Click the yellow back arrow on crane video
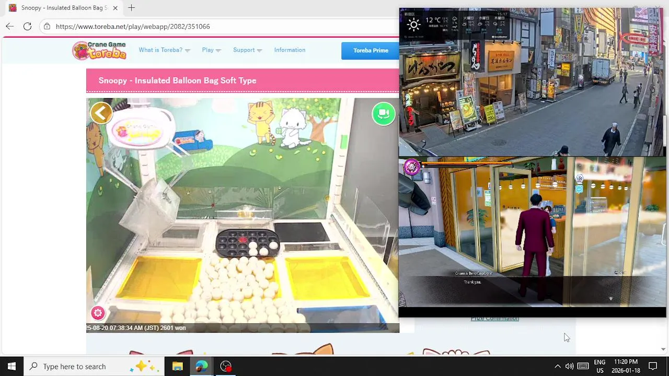Image resolution: width=669 pixels, height=376 pixels. [101, 113]
